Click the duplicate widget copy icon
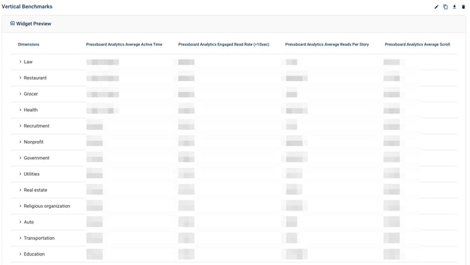This screenshot has width=470, height=265. (445, 7)
